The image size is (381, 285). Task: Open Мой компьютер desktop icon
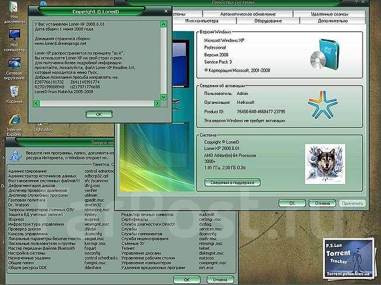[13, 37]
